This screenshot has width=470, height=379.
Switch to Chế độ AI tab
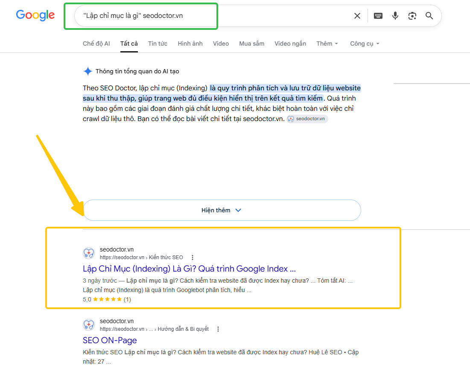[x=96, y=44]
